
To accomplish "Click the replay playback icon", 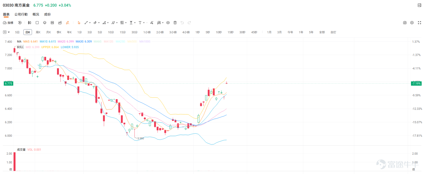I will tap(20, 23).
